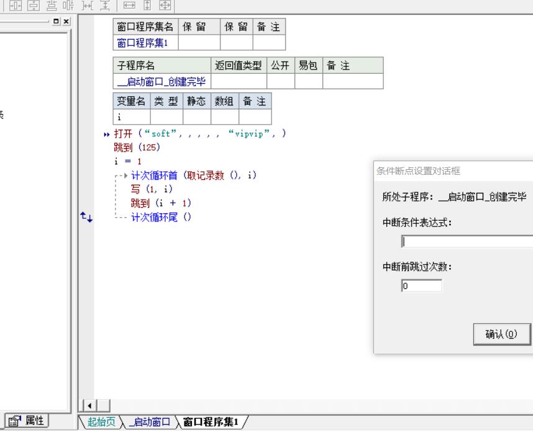Click the 所处子程序 label in dialog

(408, 197)
